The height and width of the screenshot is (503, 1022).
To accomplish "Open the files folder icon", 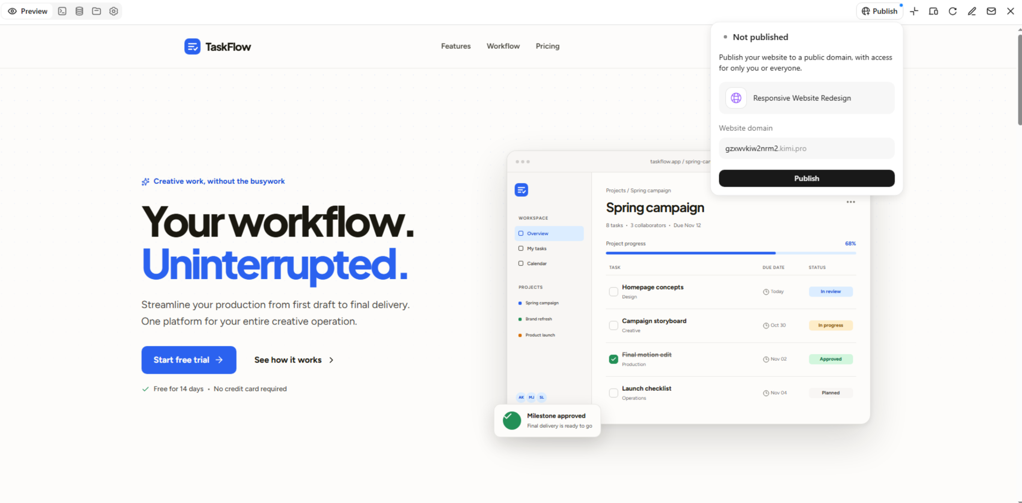I will [96, 11].
